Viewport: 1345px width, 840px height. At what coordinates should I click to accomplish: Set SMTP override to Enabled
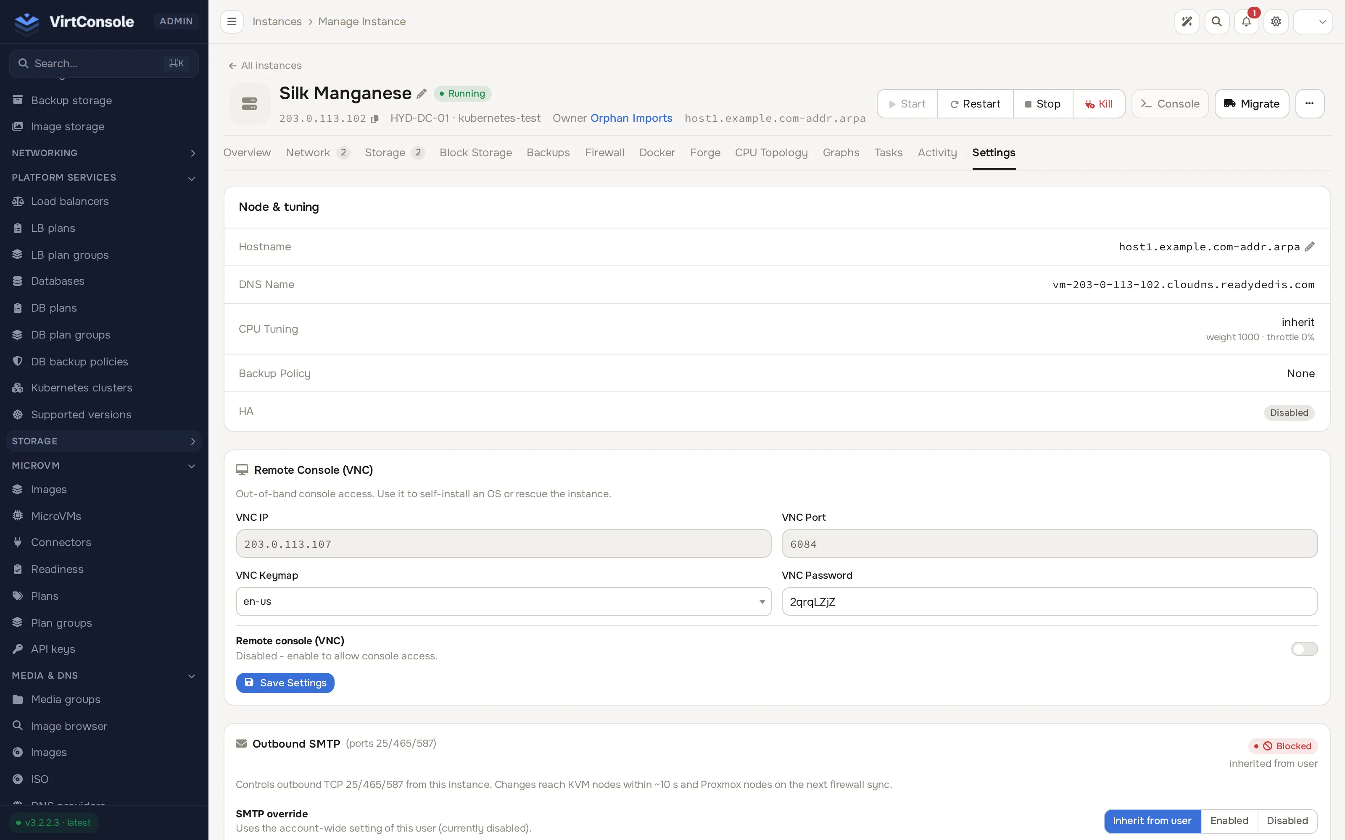(1229, 821)
